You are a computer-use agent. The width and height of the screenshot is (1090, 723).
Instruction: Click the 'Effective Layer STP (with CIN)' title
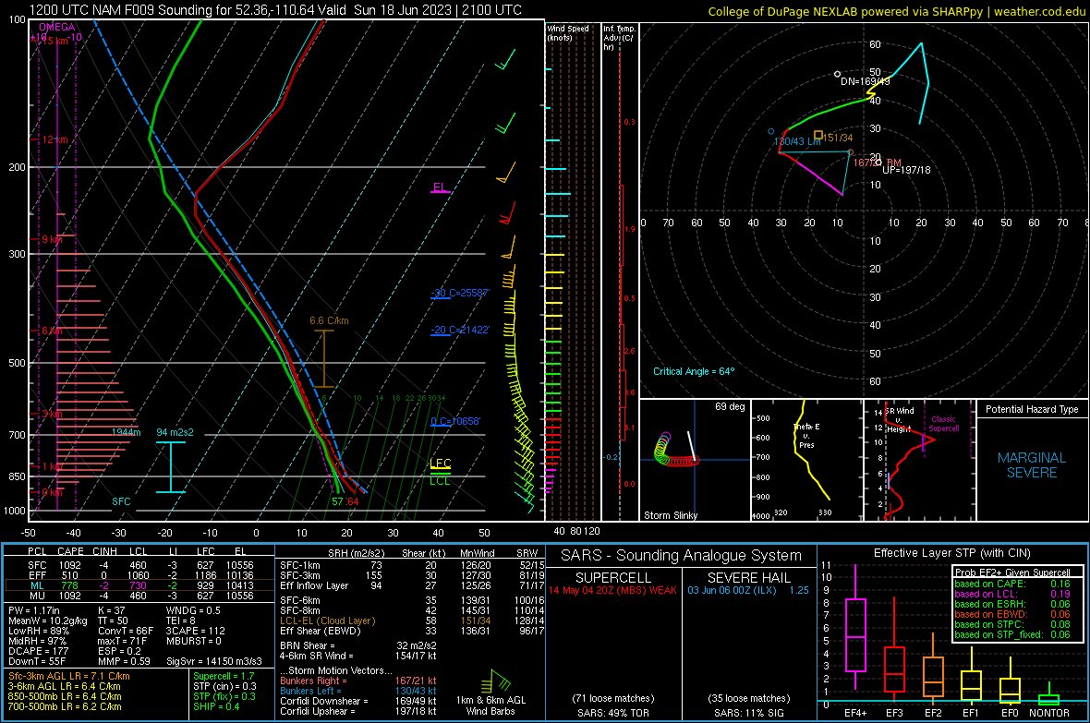tap(951, 553)
